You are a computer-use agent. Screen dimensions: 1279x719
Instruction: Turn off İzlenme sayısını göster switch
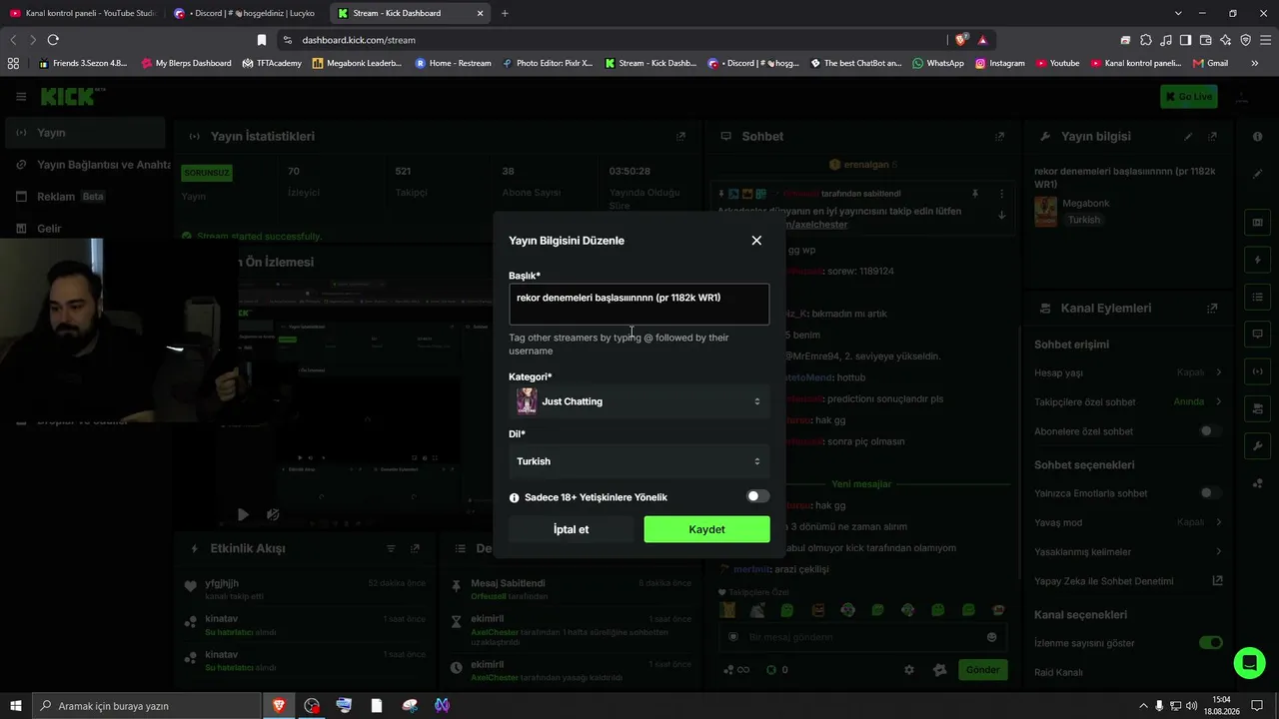[x=1210, y=643]
